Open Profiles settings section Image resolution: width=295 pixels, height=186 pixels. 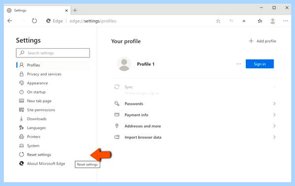click(x=53, y=65)
